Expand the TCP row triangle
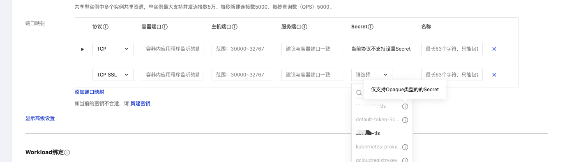This screenshot has width=567, height=162. 83,49
